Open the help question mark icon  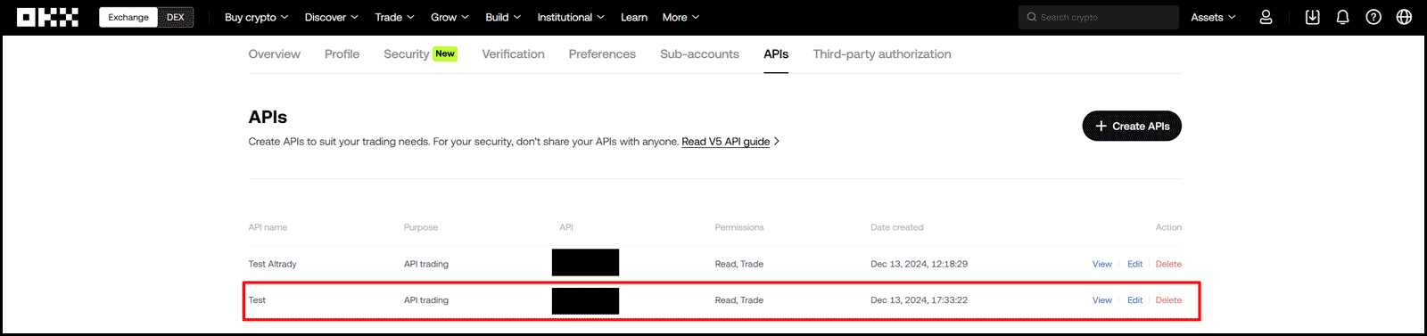tap(1373, 17)
